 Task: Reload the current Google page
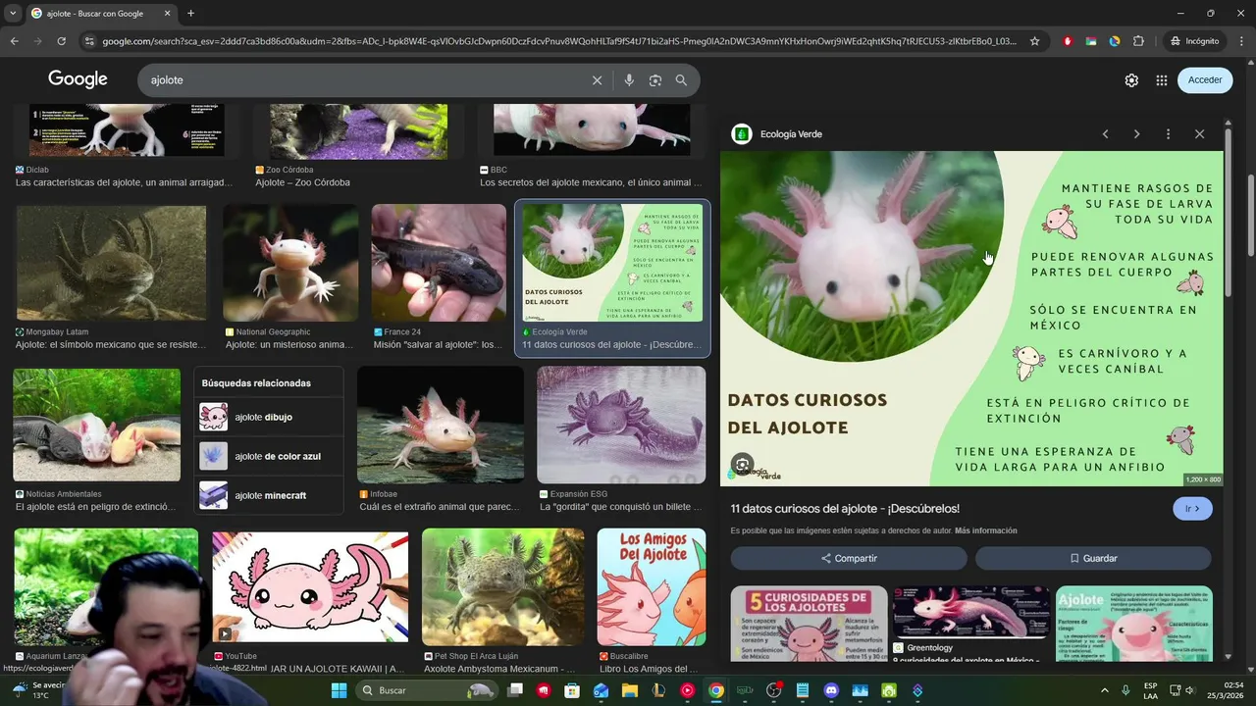(61, 41)
